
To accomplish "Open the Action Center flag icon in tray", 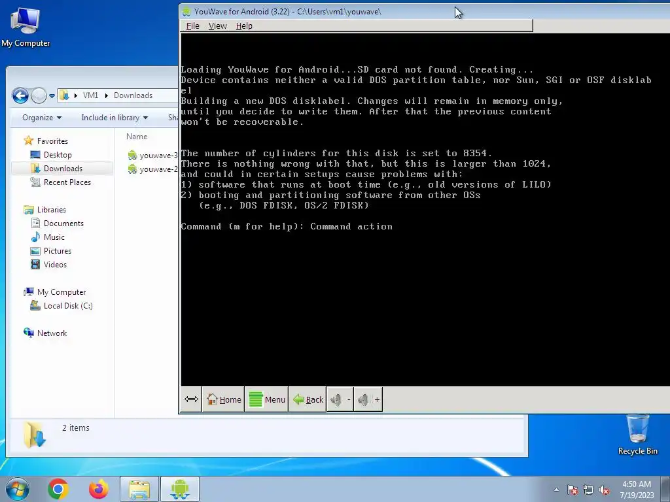I will pos(573,490).
